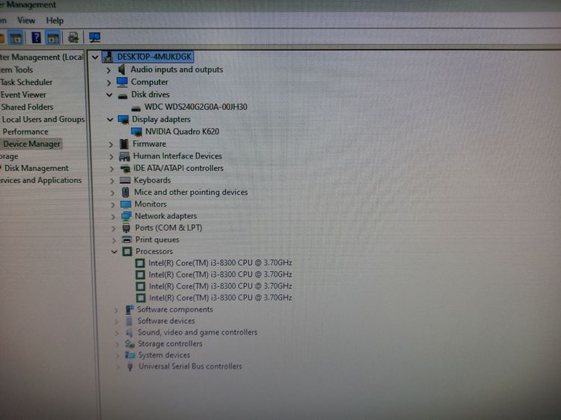The height and width of the screenshot is (420, 561).
Task: Expand Sound, video and game controllers
Action: click(117, 333)
